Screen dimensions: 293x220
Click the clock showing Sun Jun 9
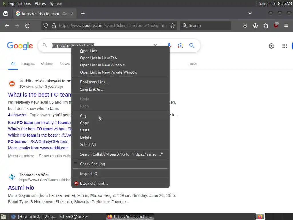275,3
